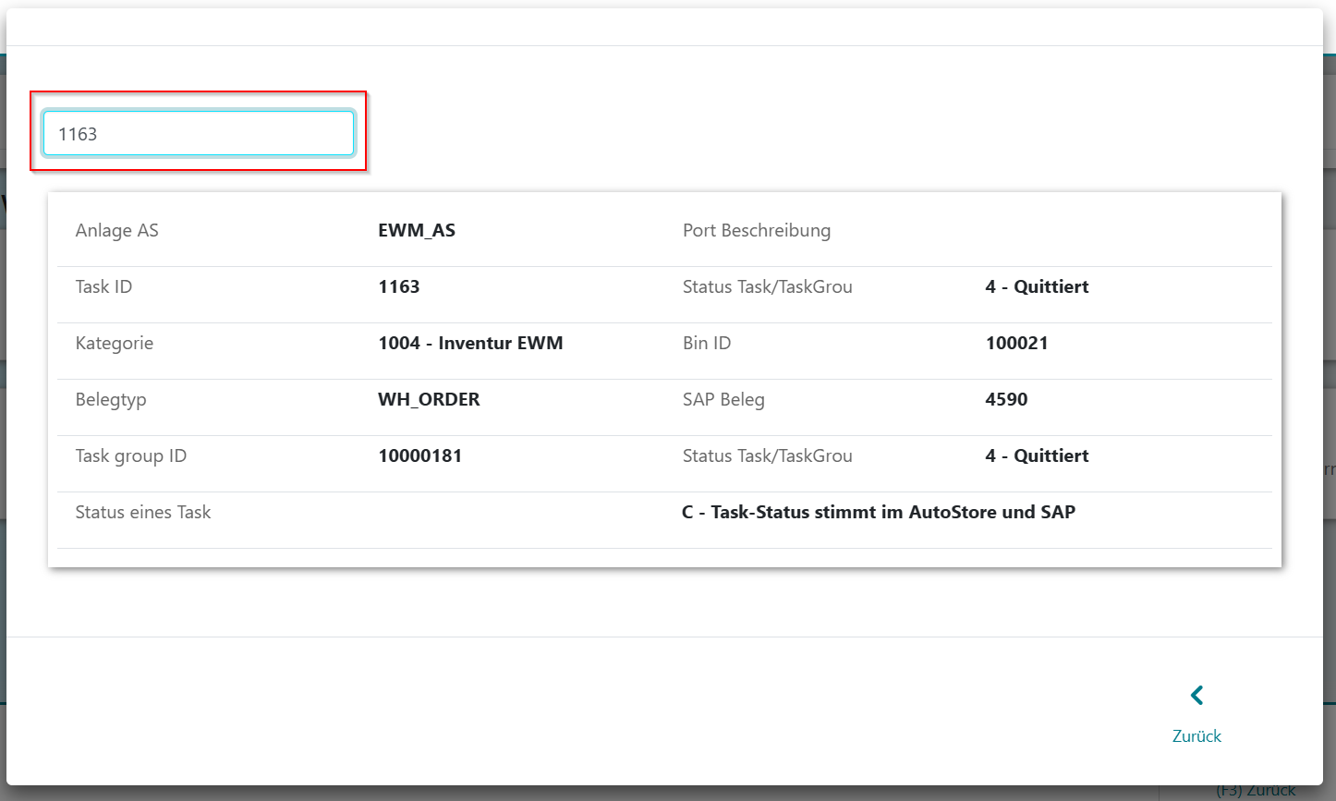
Task: Select the Task group ID value 10000181
Action: tap(419, 456)
